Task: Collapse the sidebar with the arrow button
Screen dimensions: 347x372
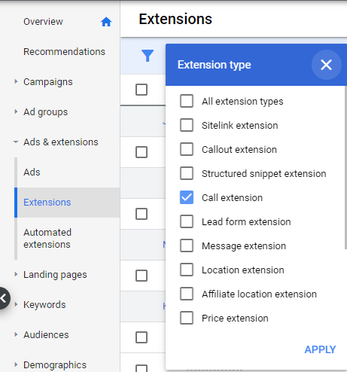Action: coord(4,298)
